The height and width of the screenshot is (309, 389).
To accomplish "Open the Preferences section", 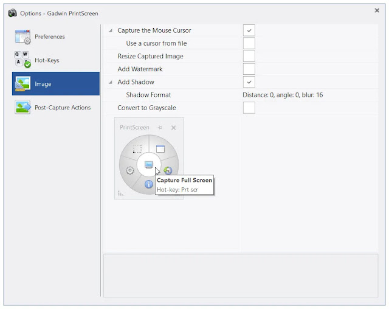I will [56, 36].
